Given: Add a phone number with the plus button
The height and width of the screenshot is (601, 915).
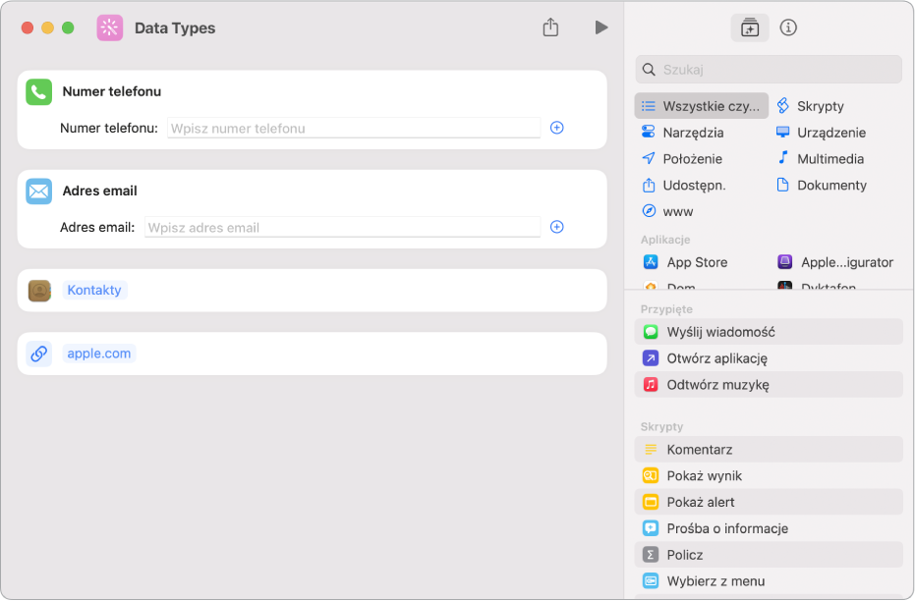Looking at the screenshot, I should click(557, 128).
